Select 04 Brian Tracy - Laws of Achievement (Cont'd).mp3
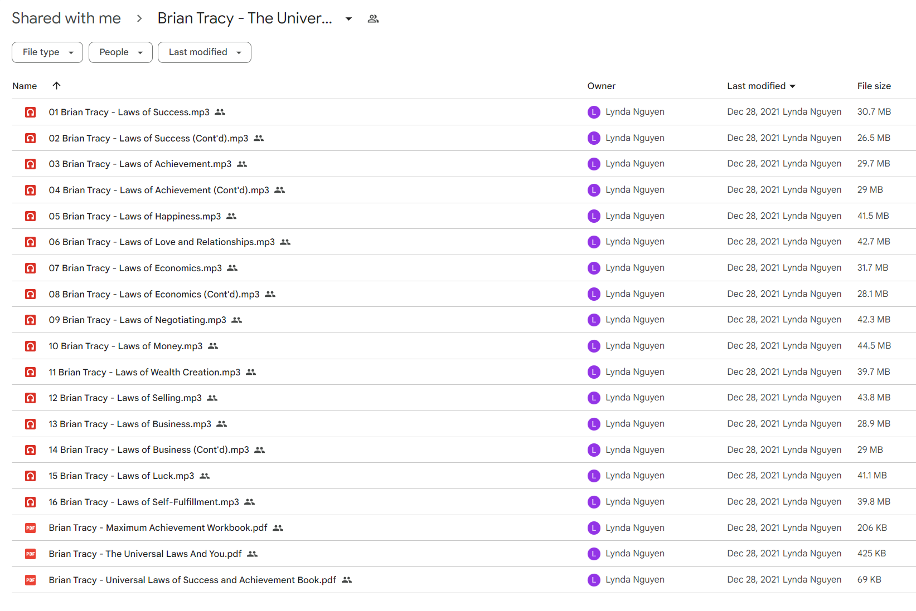Image resolution: width=916 pixels, height=611 pixels. 159,190
